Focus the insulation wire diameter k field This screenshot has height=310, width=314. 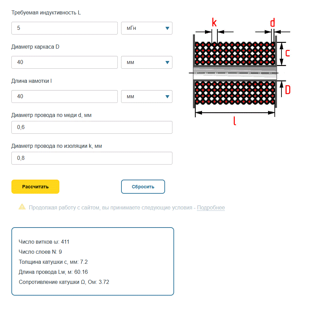pyautogui.click(x=92, y=158)
